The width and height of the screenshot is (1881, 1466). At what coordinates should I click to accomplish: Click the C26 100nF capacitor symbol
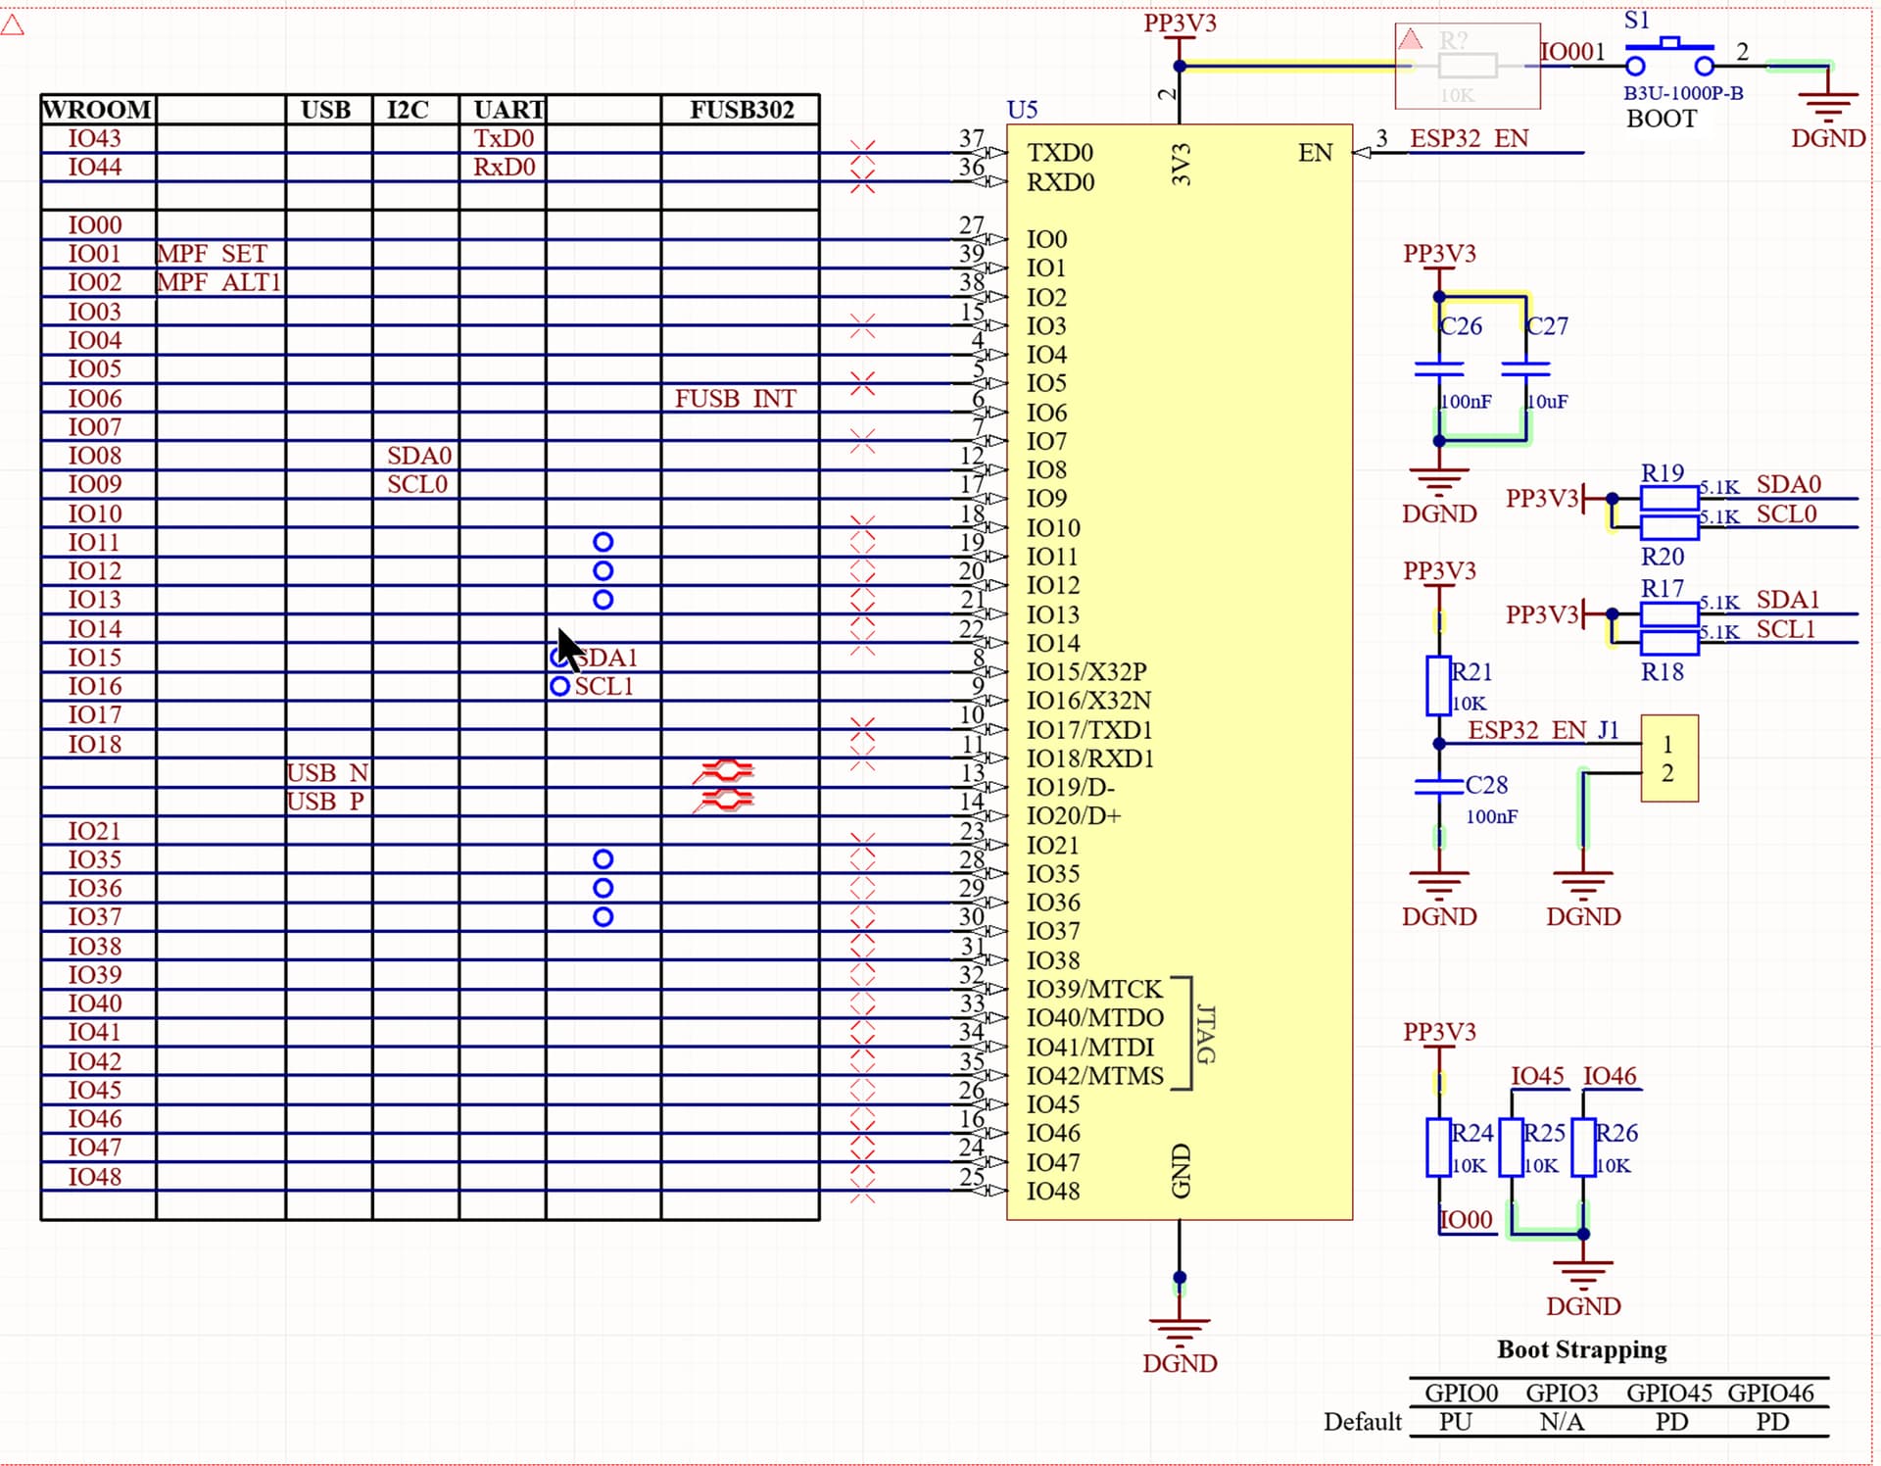point(1438,368)
